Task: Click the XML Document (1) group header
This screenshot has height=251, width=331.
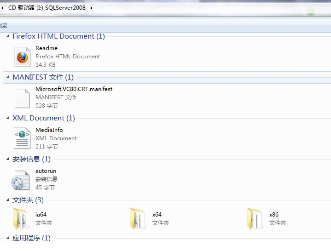Action: tap(44, 118)
